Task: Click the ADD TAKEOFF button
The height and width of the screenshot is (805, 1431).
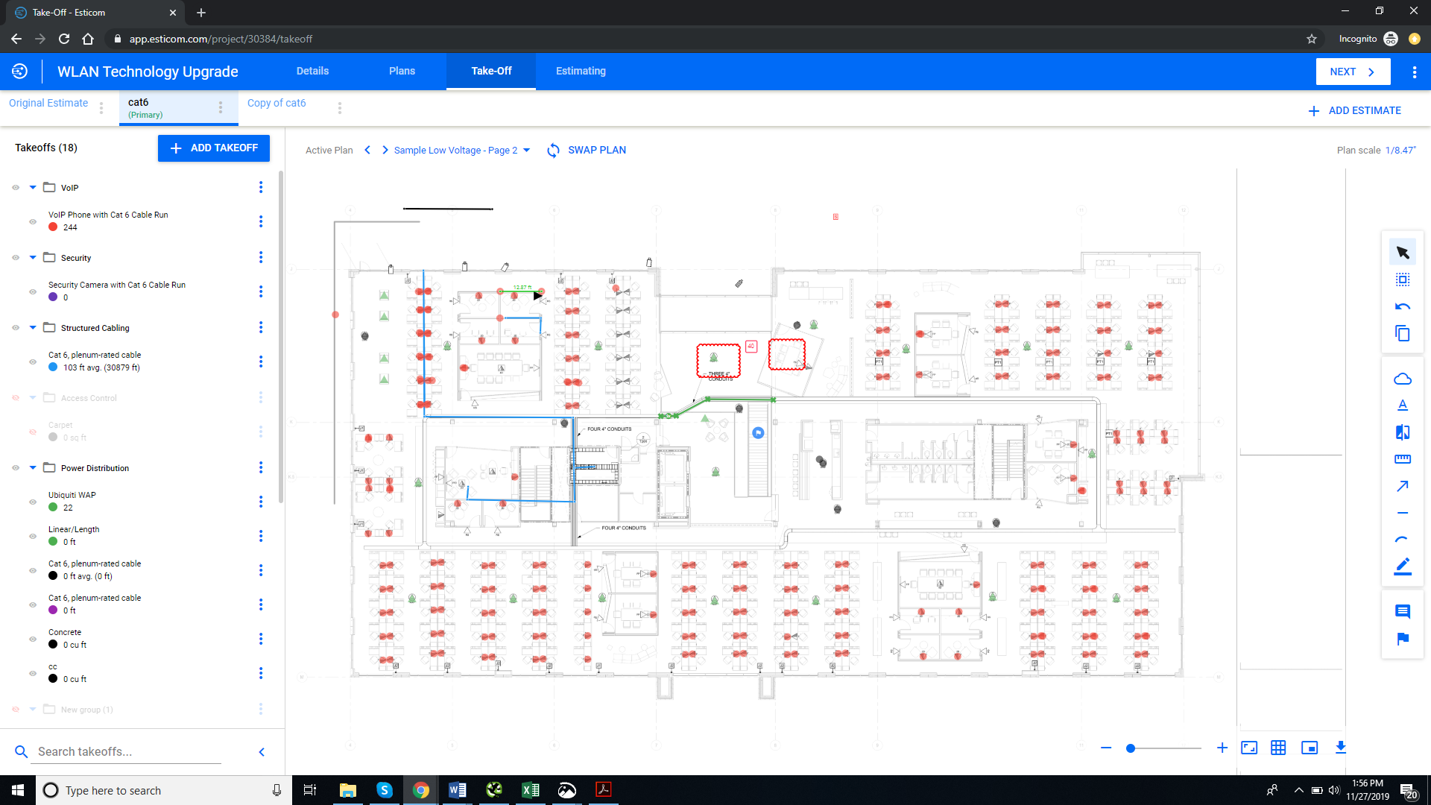Action: pyautogui.click(x=213, y=148)
